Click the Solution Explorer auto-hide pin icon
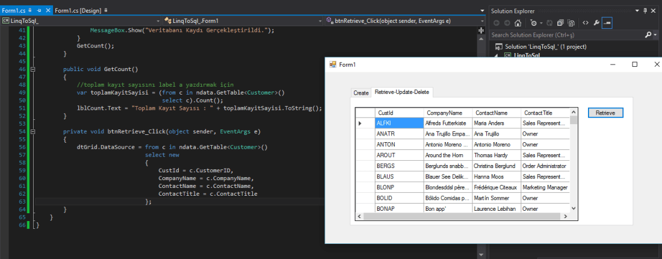Viewport: 662px width, 259px height. pos(645,10)
